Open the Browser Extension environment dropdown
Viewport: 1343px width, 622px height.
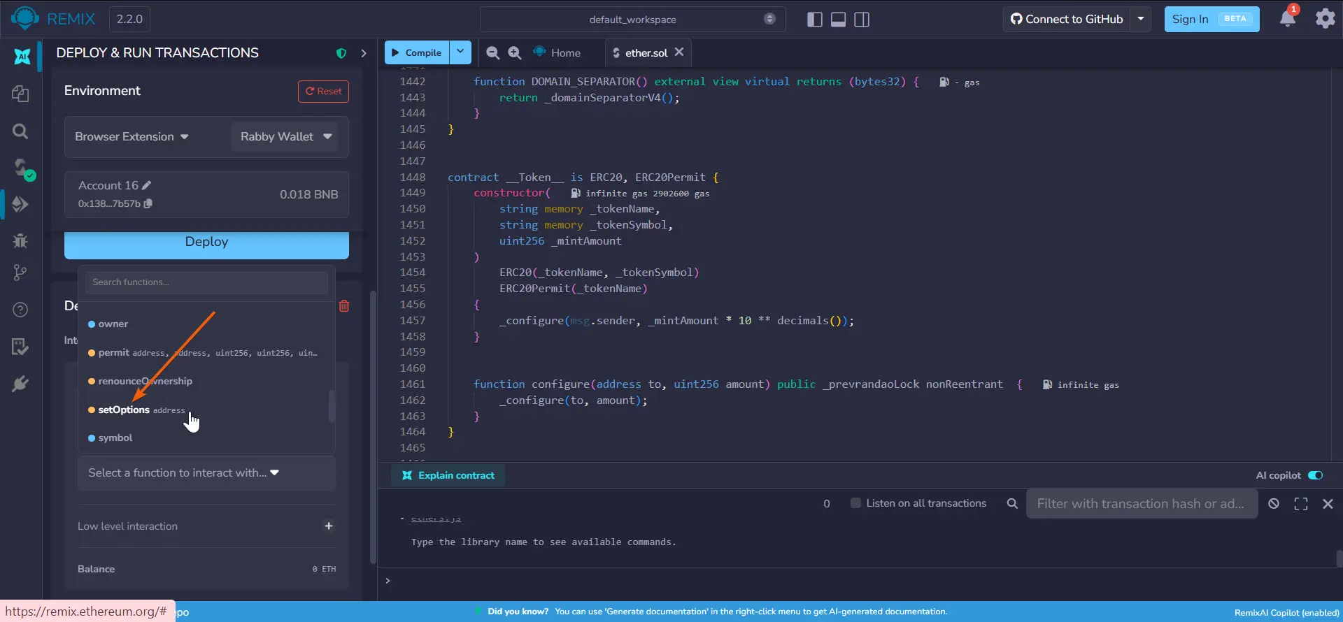(x=132, y=137)
